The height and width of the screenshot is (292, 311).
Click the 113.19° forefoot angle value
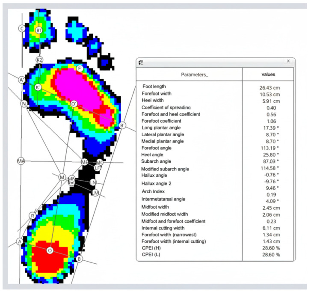pos(270,148)
